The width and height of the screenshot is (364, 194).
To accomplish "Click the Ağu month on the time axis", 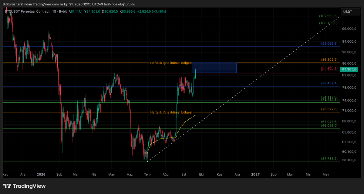I will tap(165, 175).
